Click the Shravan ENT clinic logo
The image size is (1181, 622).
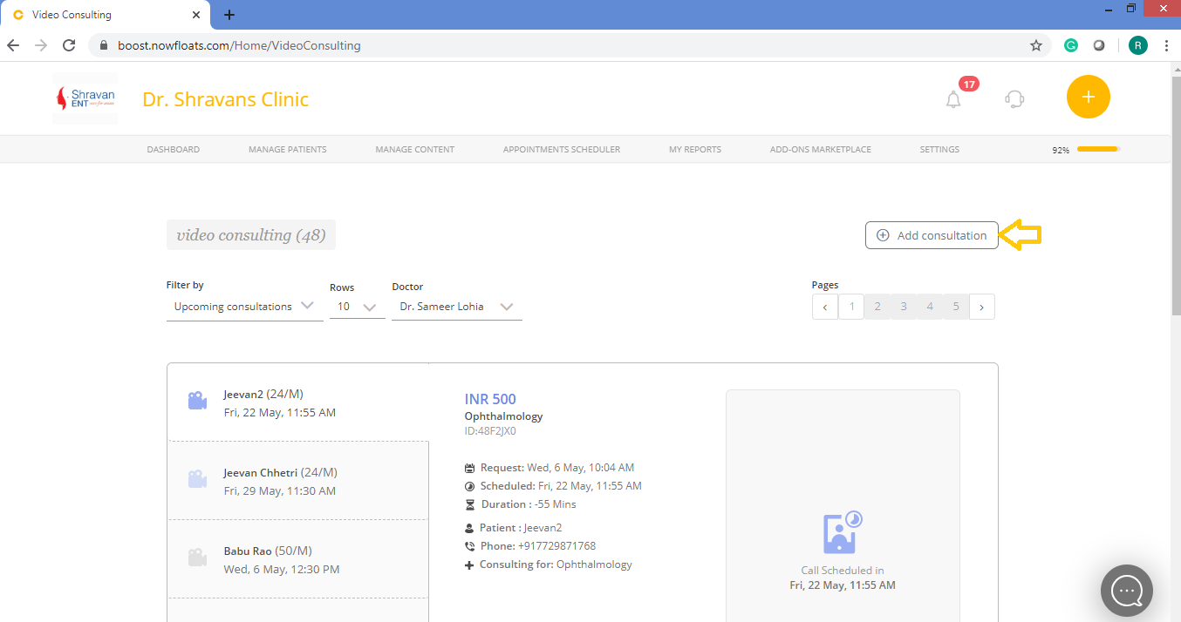[x=85, y=98]
